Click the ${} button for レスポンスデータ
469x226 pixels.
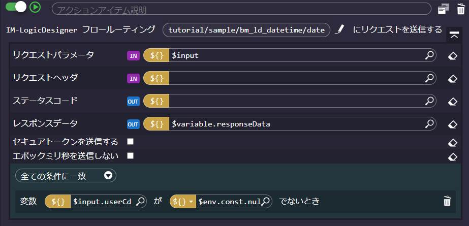point(157,124)
